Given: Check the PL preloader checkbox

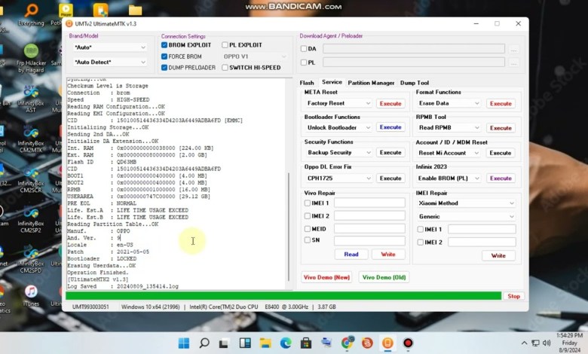Looking at the screenshot, I should [x=304, y=63].
